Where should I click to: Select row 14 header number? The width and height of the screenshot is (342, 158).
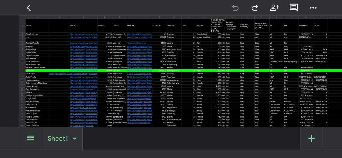pos(22,71)
